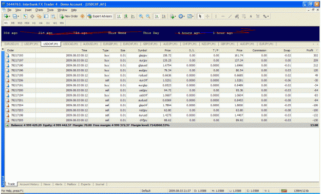The height and width of the screenshot is (194, 321).
Task: Open the Strategy Tester icon
Action: point(53,16)
